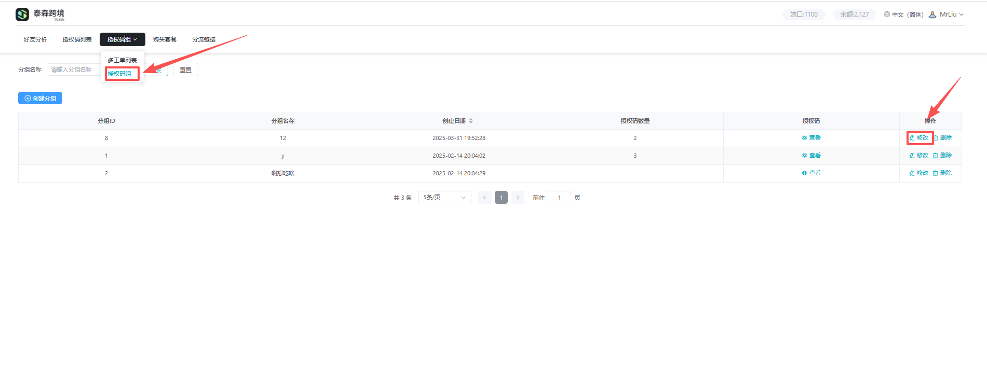Screen dimensions: 987x376
Task: Click the edit icon for group y
Action: 912,156
